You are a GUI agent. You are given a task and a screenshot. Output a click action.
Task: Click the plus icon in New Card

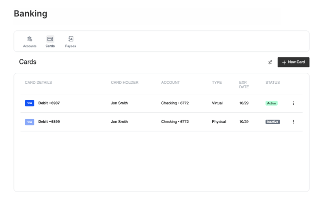[284, 62]
